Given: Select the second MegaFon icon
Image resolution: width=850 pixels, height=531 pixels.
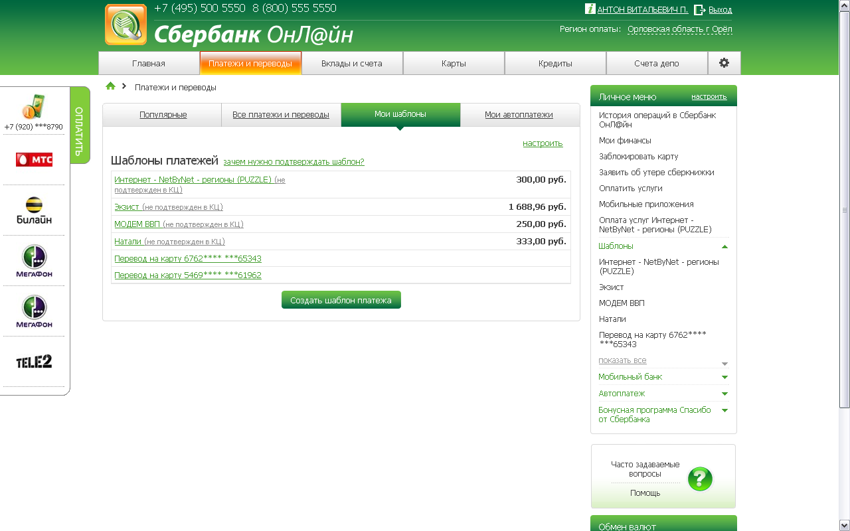Looking at the screenshot, I should pyautogui.click(x=34, y=311).
